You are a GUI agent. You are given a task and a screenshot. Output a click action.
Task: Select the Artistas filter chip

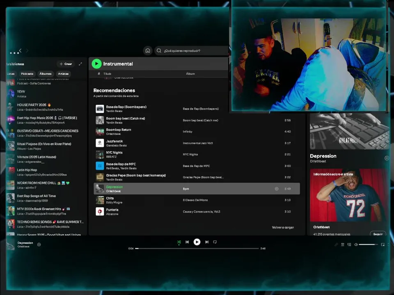(x=63, y=74)
